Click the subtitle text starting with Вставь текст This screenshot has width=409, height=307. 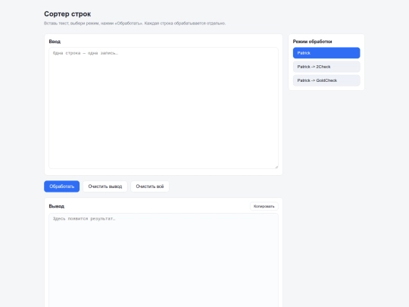[x=135, y=23]
